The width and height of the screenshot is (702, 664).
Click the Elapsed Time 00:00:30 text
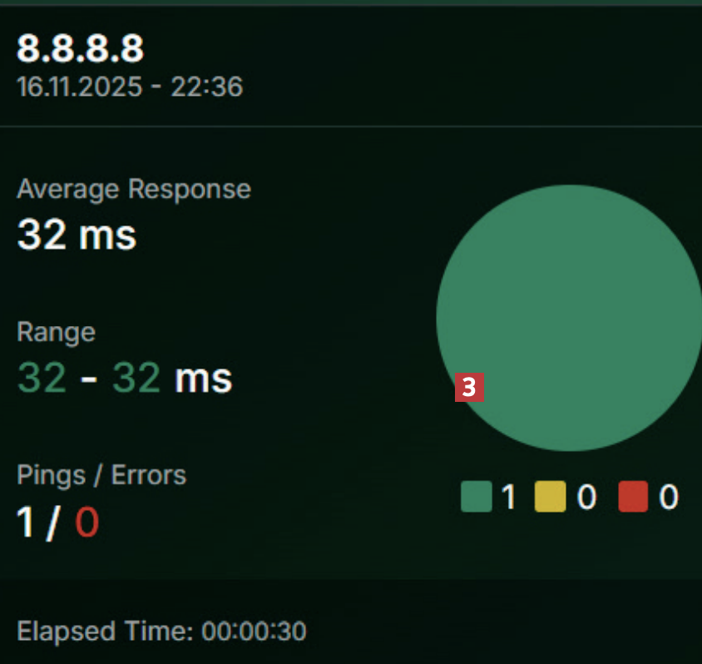click(x=161, y=632)
